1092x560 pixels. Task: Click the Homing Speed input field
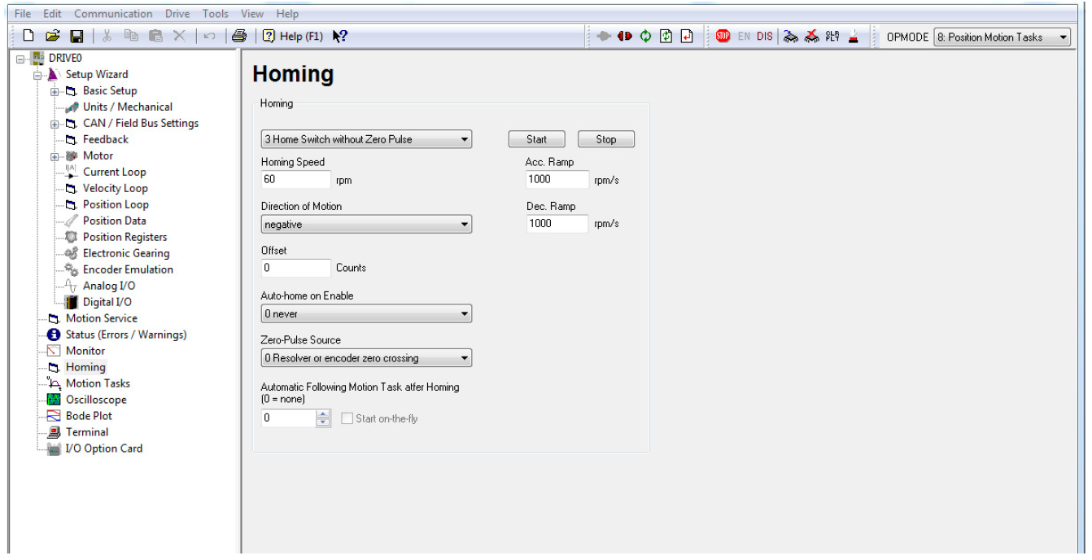296,179
